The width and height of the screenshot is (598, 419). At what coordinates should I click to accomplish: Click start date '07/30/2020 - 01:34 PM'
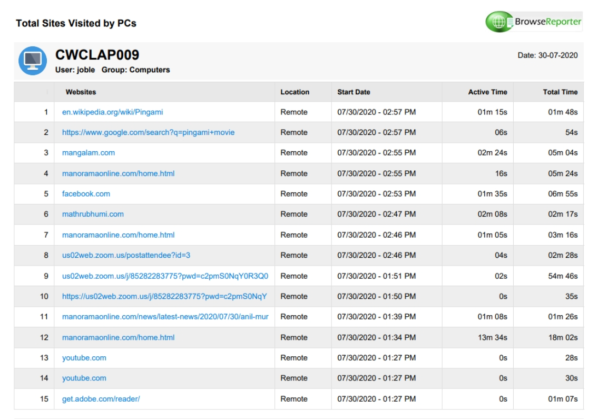coord(376,337)
